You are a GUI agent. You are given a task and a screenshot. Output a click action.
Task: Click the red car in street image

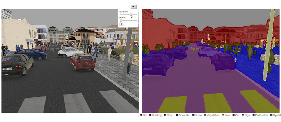point(82,61)
